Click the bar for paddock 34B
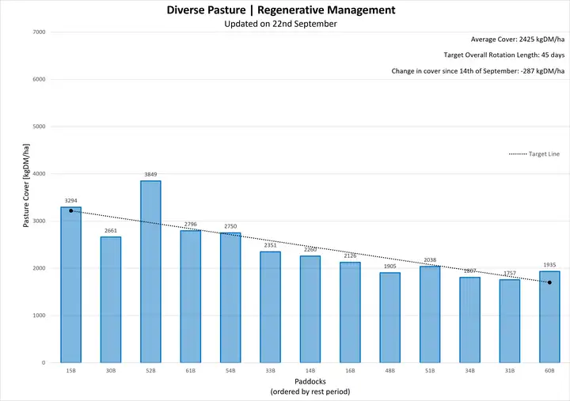This screenshot has height=401, width=570. [469, 320]
